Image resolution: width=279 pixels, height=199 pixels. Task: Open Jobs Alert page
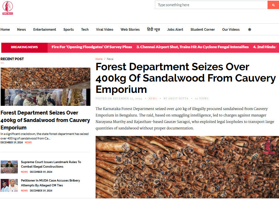175,30
